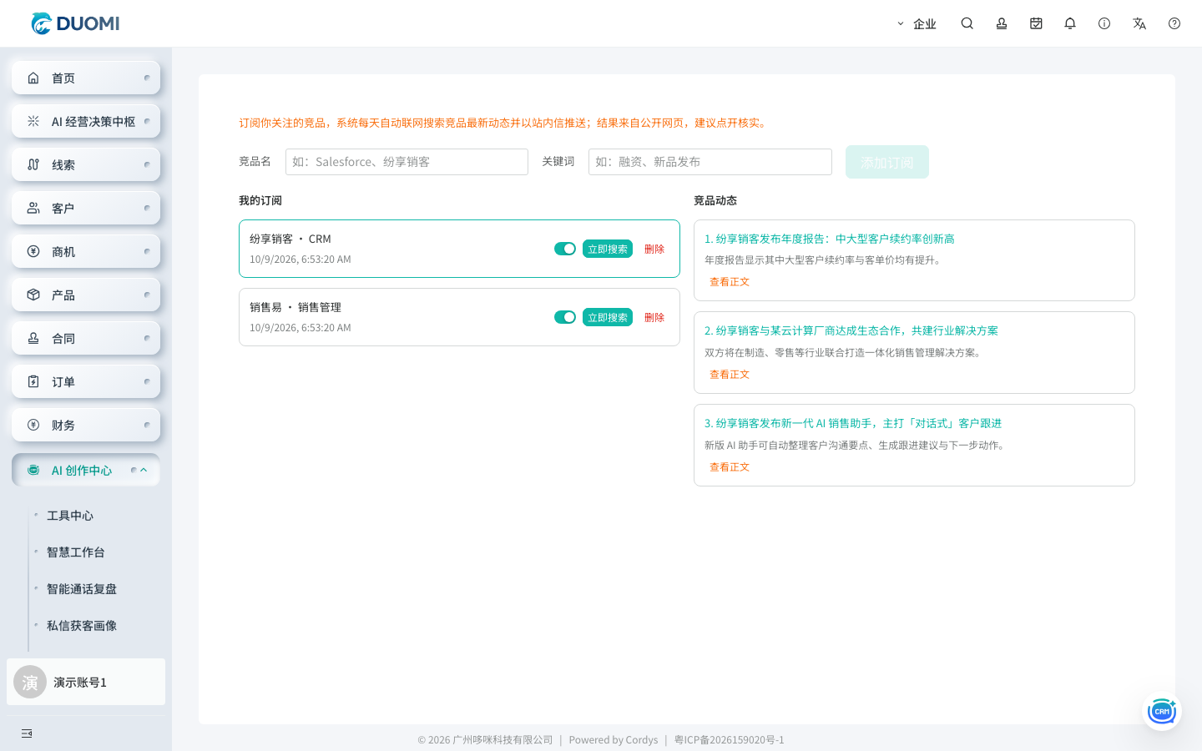1202x751 pixels.
Task: Open the help question mark icon
Action: pyautogui.click(x=1174, y=23)
